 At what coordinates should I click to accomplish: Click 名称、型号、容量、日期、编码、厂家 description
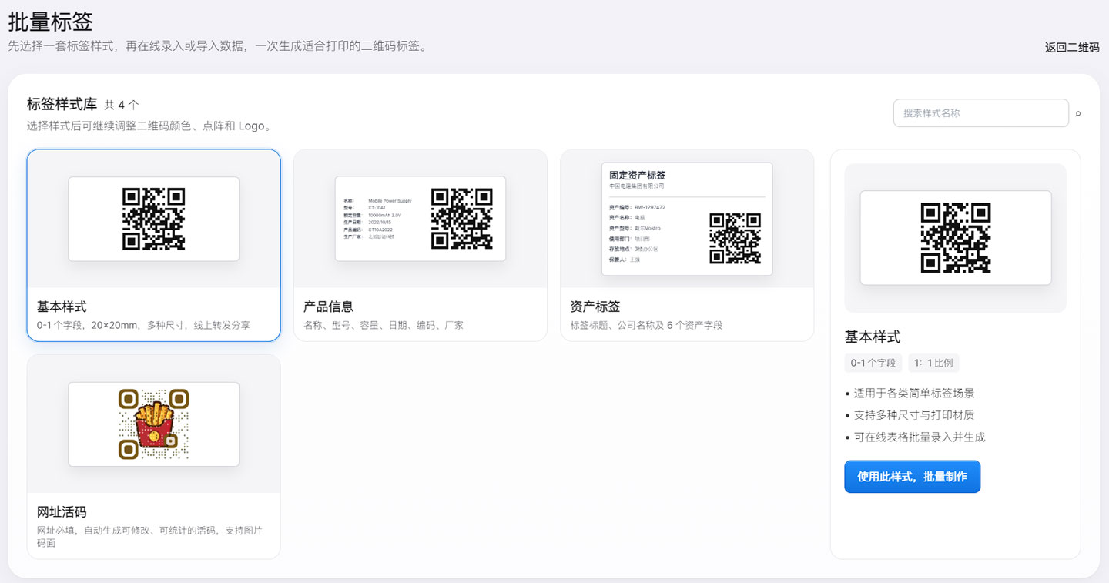(x=384, y=325)
